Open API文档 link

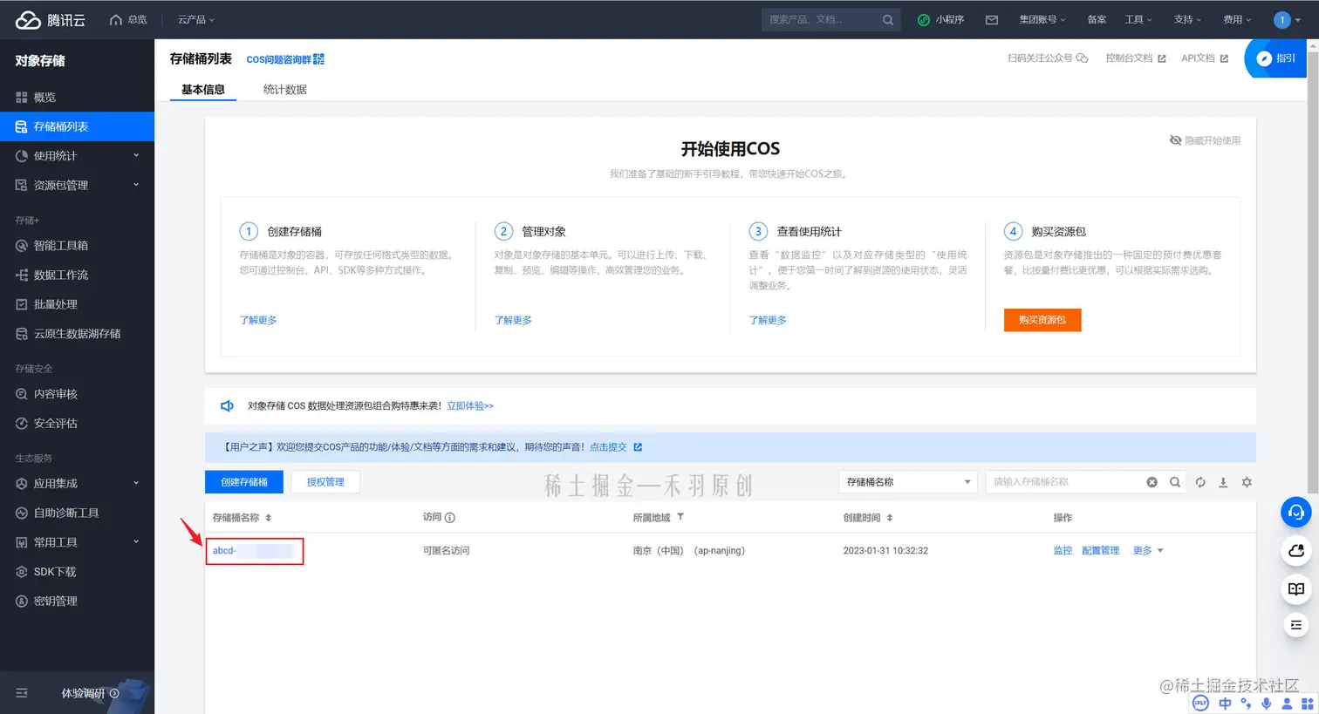[1205, 58]
